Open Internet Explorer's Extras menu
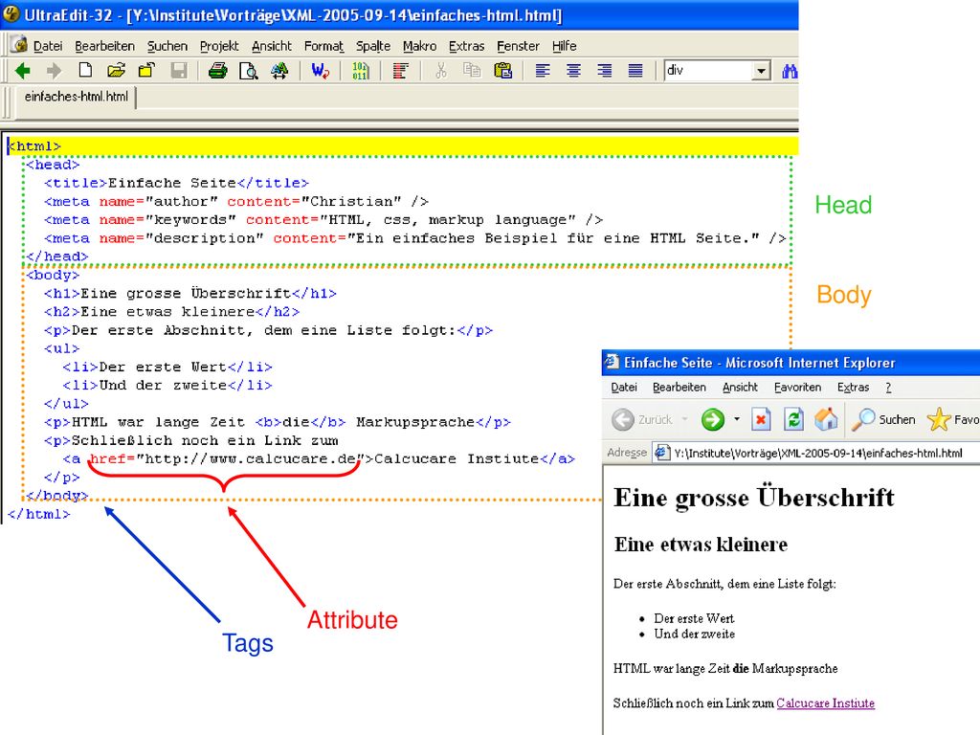 pos(853,388)
